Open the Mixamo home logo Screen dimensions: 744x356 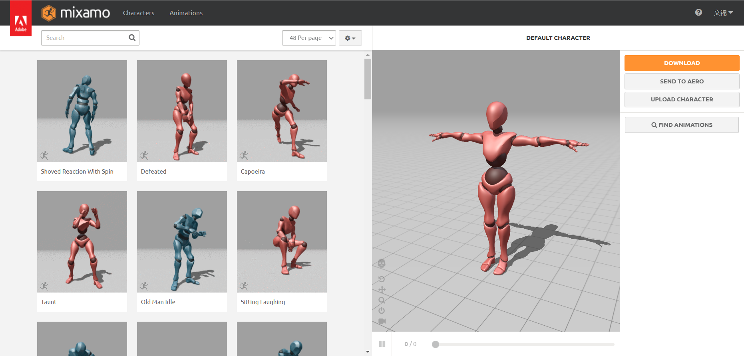coord(76,13)
